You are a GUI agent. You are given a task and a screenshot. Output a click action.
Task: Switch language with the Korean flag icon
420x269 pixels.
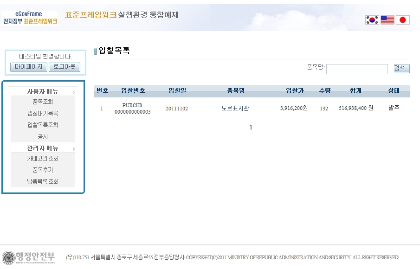pos(372,20)
